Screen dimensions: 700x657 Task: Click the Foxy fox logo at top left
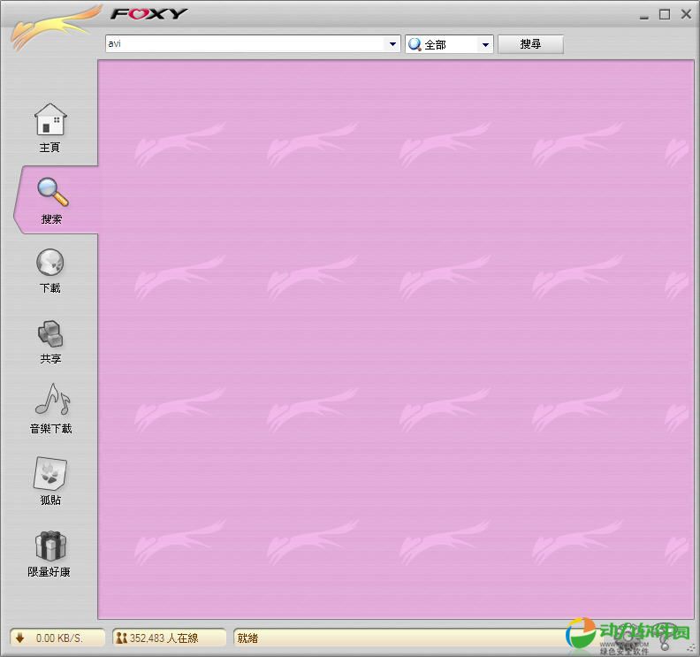click(53, 28)
